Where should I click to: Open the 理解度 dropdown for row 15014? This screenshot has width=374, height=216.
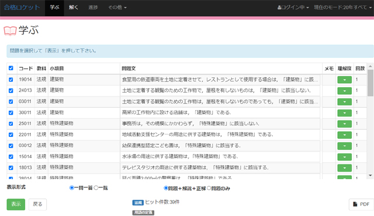point(344,157)
